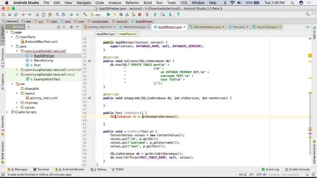This screenshot has width=317, height=178.
Task: Open the TODO tool window
Action: [117, 170]
